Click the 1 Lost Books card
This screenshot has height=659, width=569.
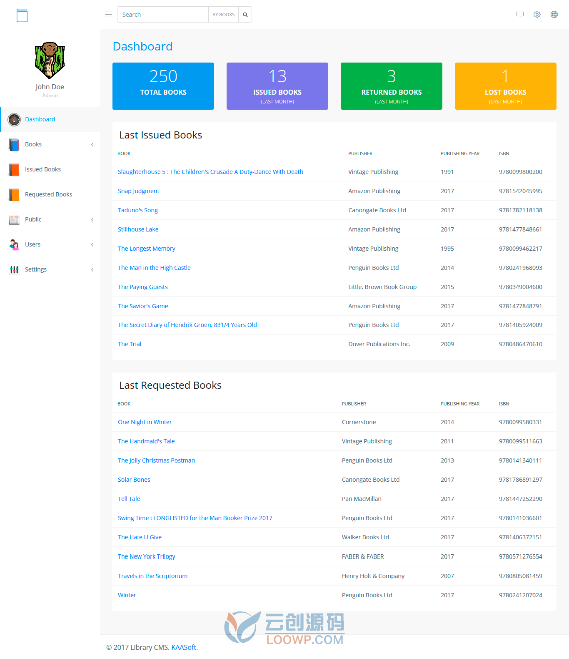[x=506, y=86]
